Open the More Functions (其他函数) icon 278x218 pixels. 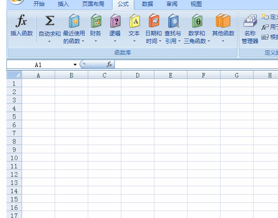click(x=223, y=21)
